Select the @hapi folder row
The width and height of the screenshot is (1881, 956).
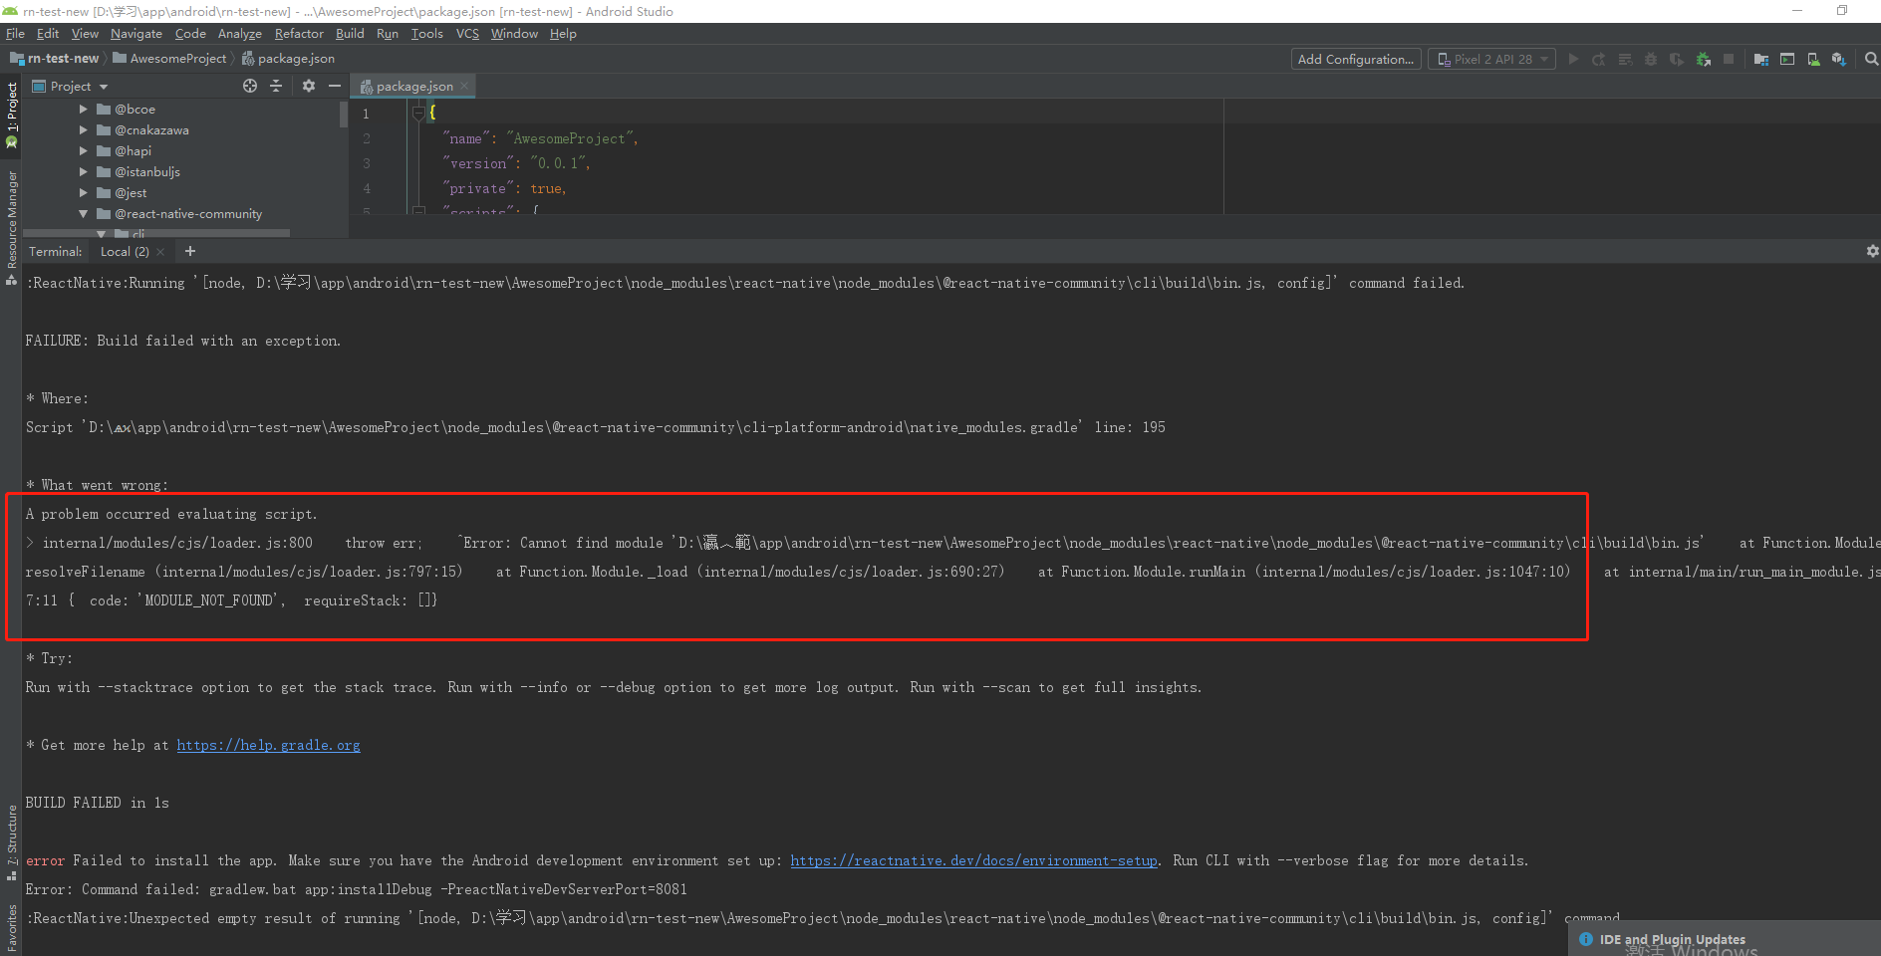tap(185, 151)
